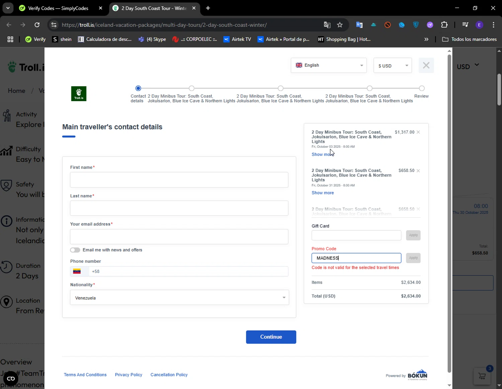Viewport: 502px width, 389px height.
Task: Toggle Email me with news and offers
Action: [75, 250]
